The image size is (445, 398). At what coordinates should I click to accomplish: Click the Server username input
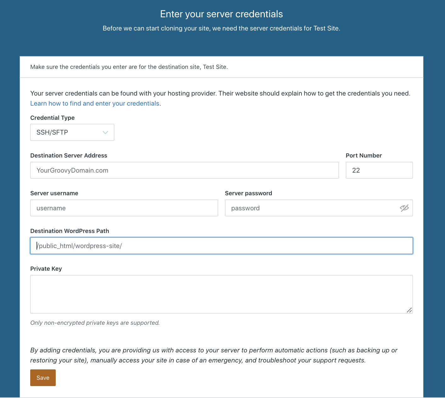tap(124, 208)
